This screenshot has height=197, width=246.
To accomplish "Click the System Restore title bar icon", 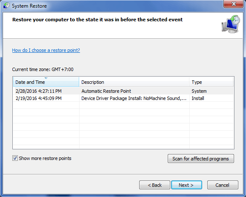I will (6, 6).
